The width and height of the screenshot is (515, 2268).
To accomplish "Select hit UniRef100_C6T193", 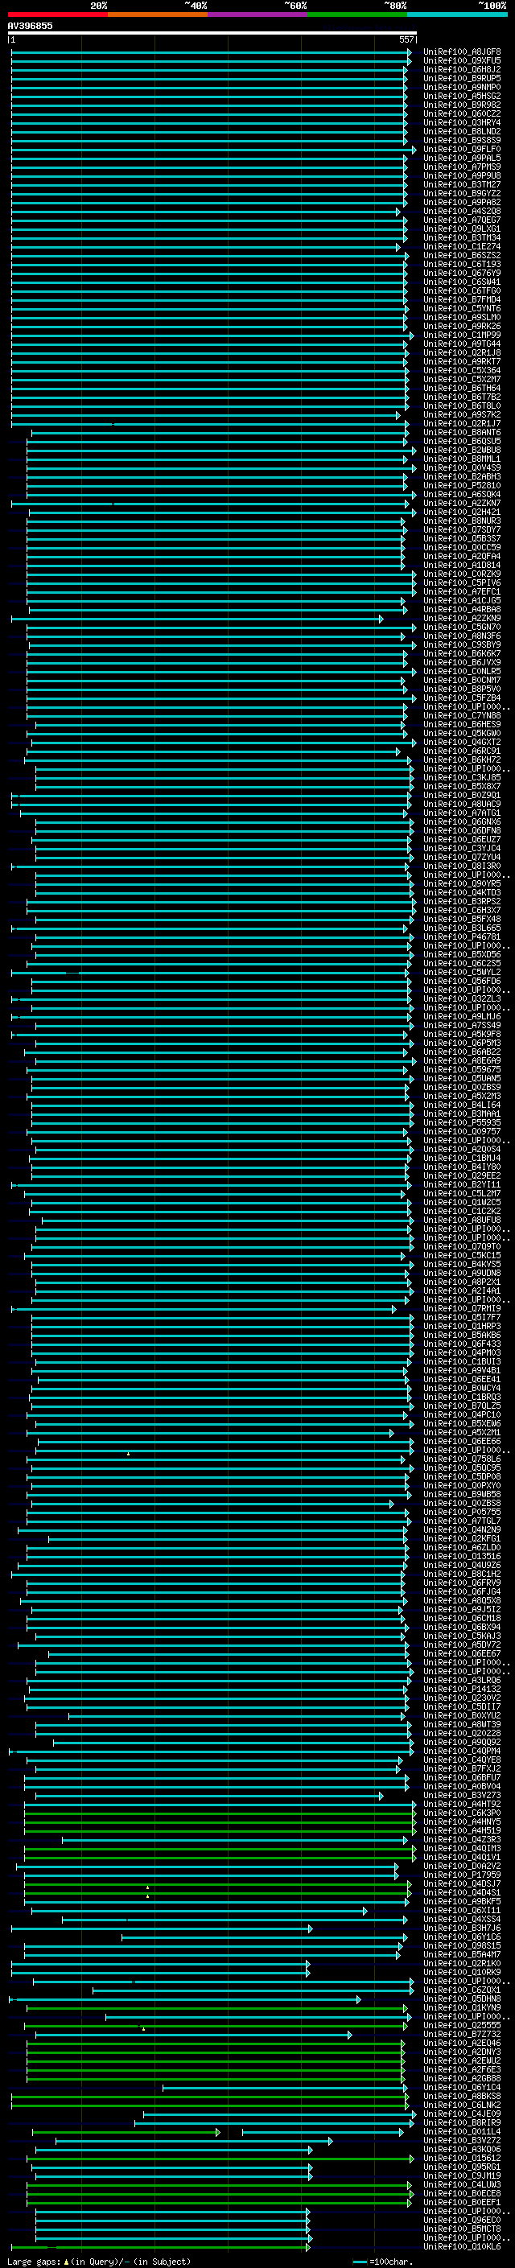I will click(x=462, y=264).
